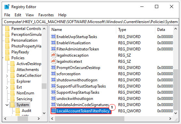Select the PromptOnSecureDesktop value name

[x=78, y=68]
